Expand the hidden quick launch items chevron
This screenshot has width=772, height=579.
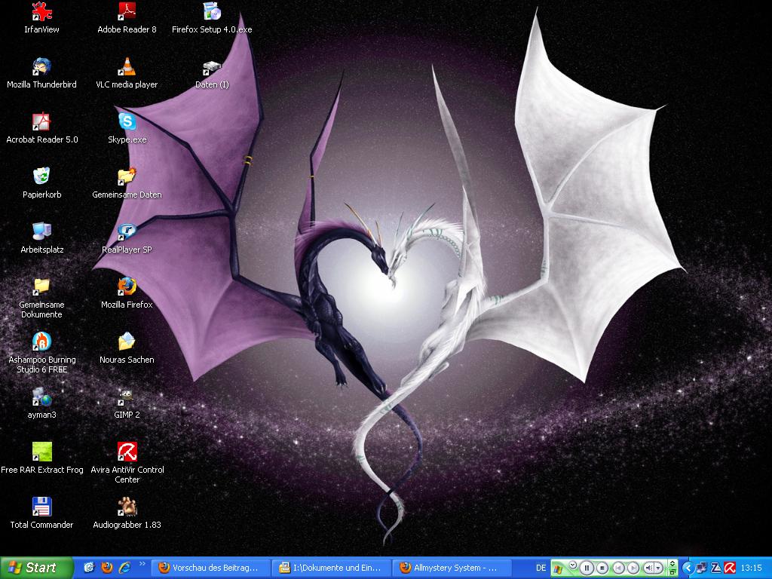(142, 564)
